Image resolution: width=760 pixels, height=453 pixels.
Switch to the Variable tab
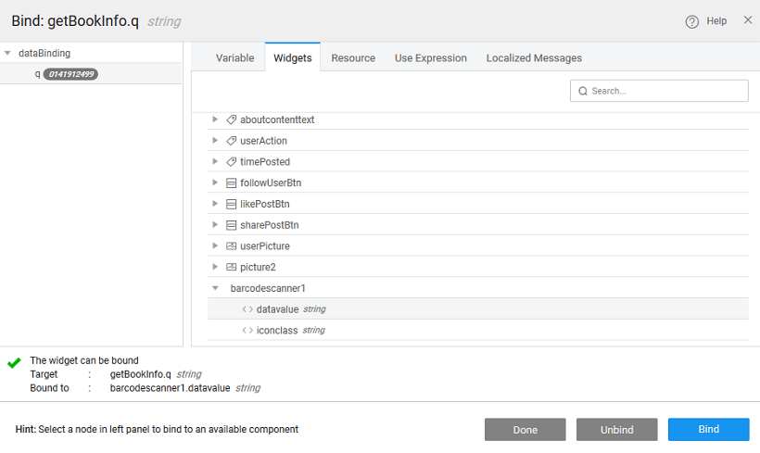234,57
